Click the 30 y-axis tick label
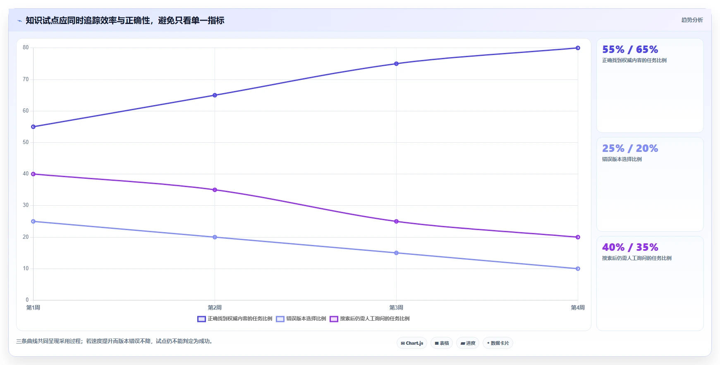The height and width of the screenshot is (365, 720). (26, 205)
